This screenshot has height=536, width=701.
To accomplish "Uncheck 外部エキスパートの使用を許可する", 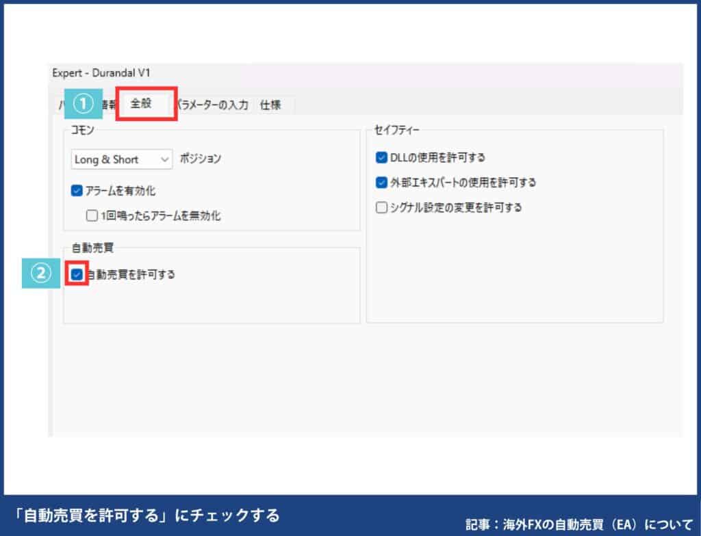I will pos(381,183).
